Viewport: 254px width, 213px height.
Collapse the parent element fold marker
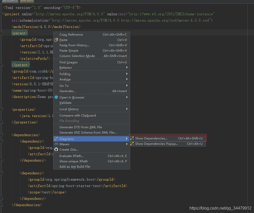tap(2, 33)
